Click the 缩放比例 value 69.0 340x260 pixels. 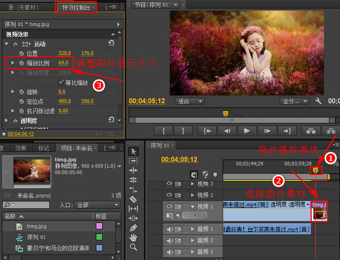pyautogui.click(x=63, y=62)
